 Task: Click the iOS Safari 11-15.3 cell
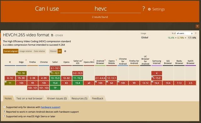[x=78, y=78]
